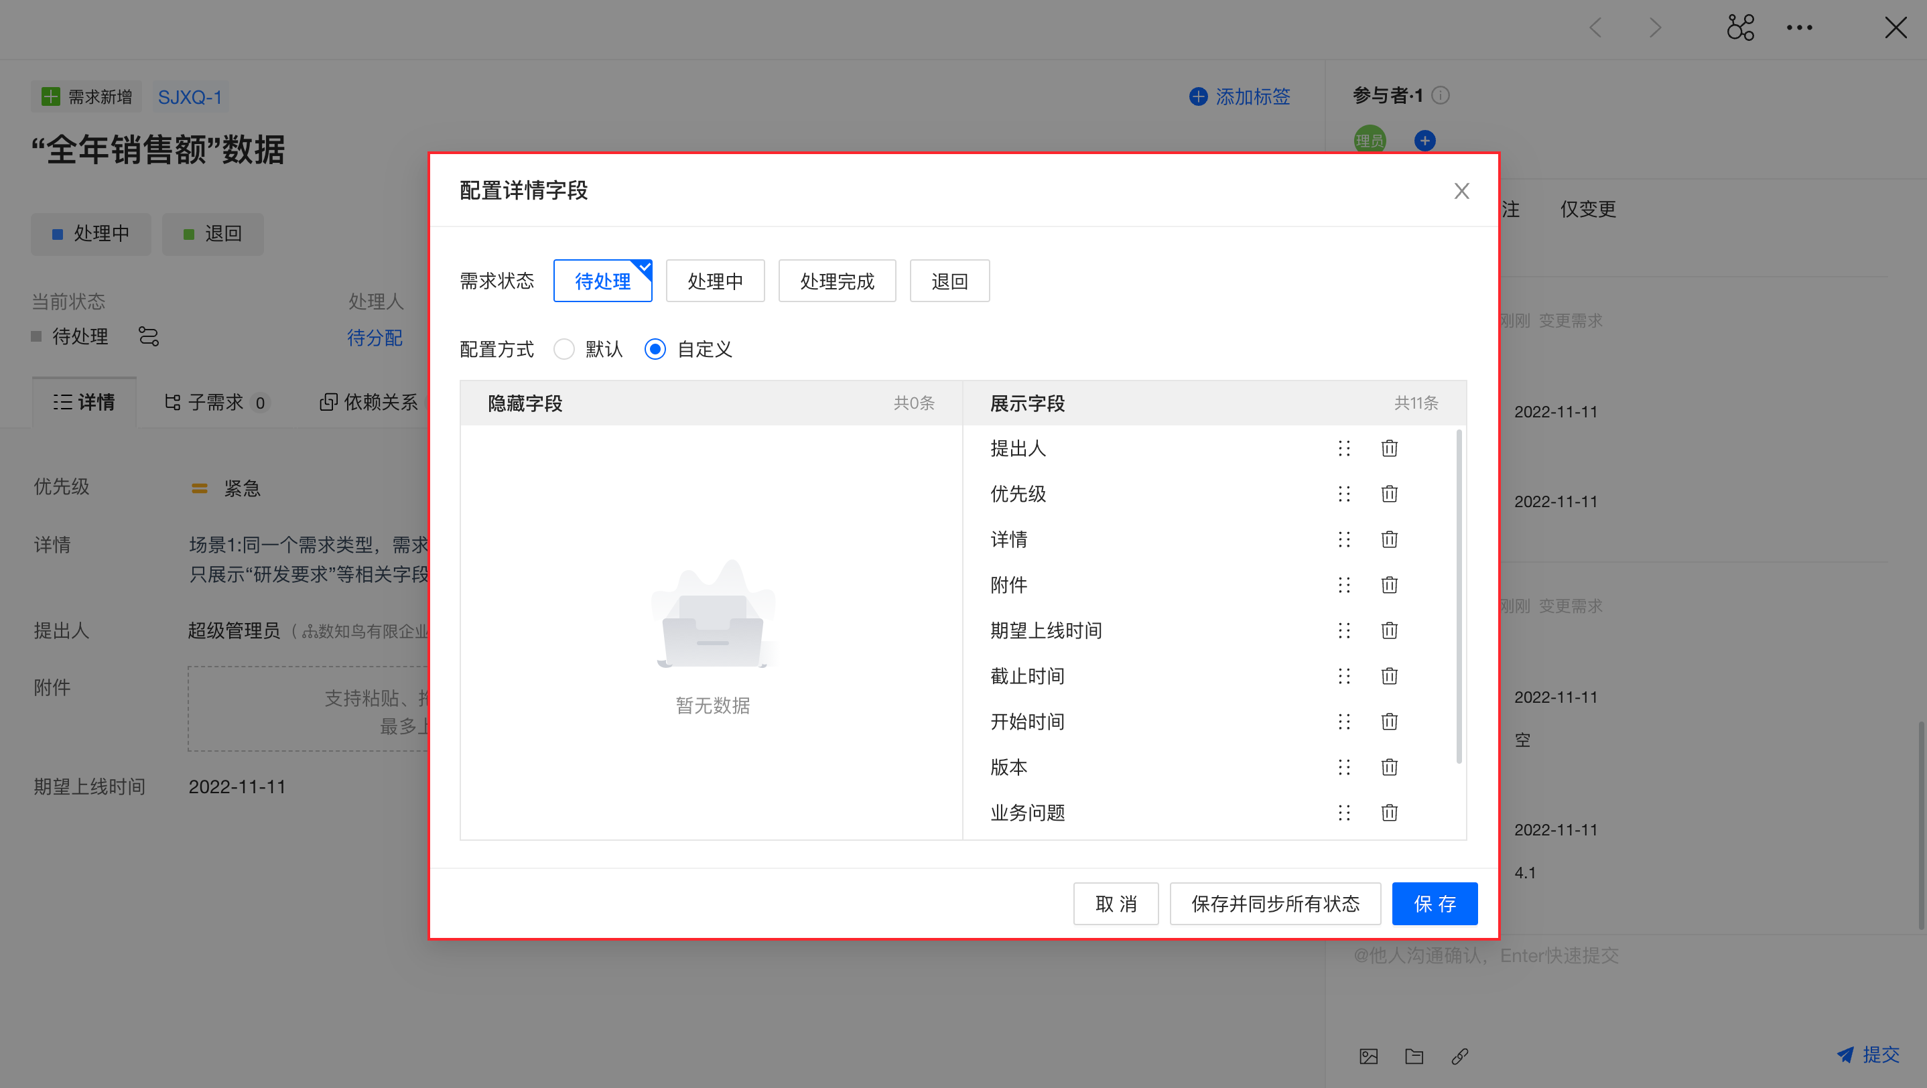Click the 取消 button
1927x1088 pixels.
(x=1116, y=903)
